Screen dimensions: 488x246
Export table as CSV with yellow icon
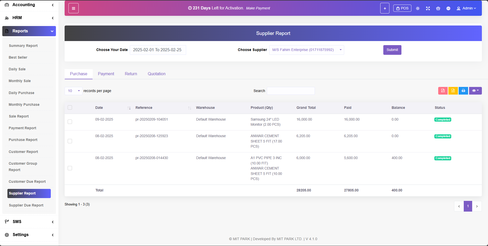point(453,91)
